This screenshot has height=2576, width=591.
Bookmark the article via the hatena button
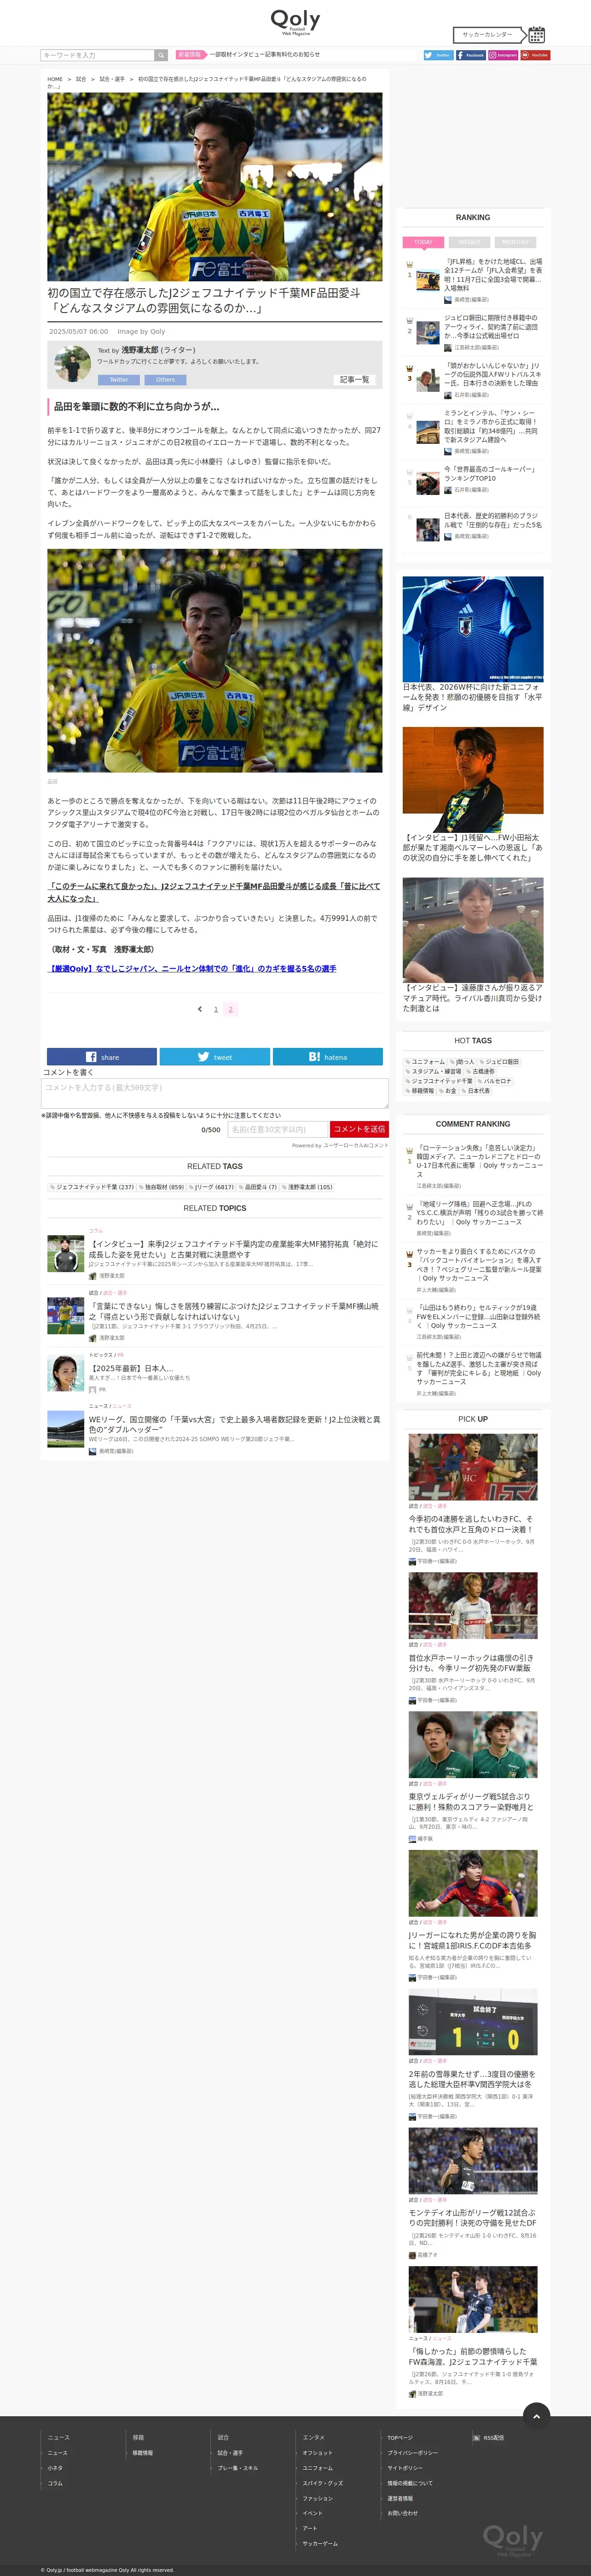pos(328,1057)
